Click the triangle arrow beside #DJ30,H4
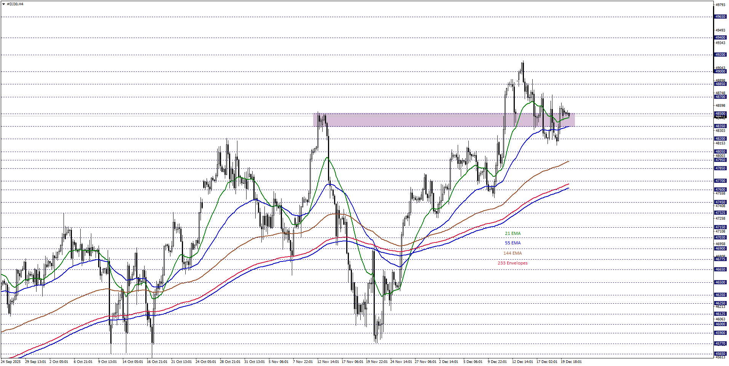 coord(3,4)
